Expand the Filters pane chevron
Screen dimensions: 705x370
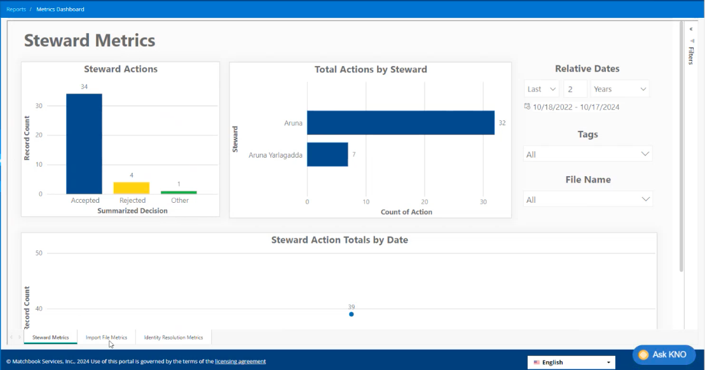tap(691, 29)
